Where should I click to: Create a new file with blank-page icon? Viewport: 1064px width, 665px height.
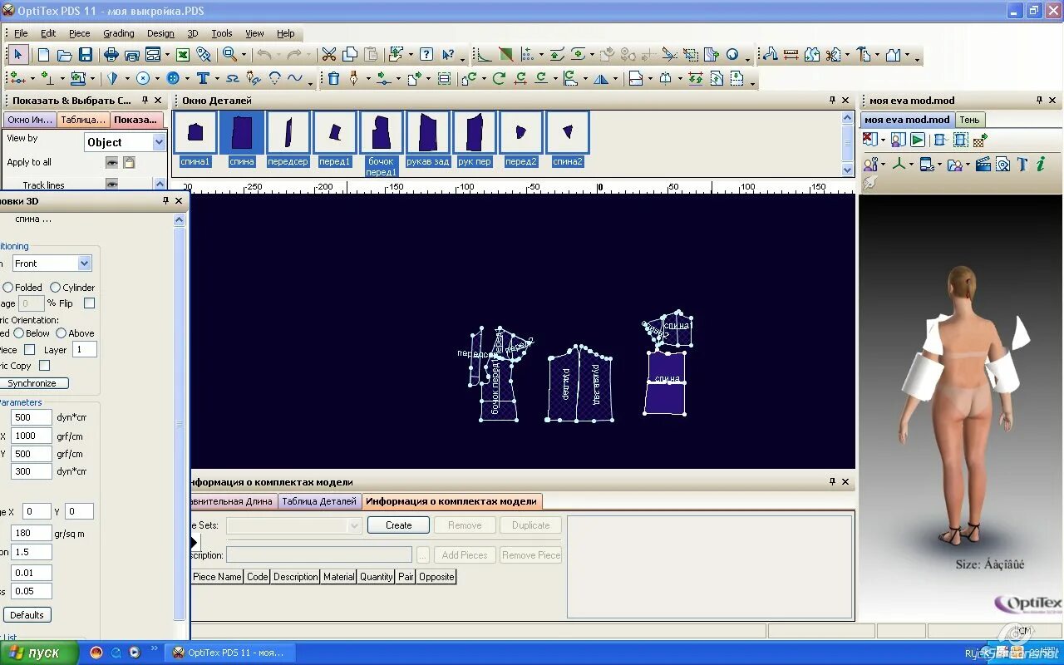pyautogui.click(x=44, y=55)
